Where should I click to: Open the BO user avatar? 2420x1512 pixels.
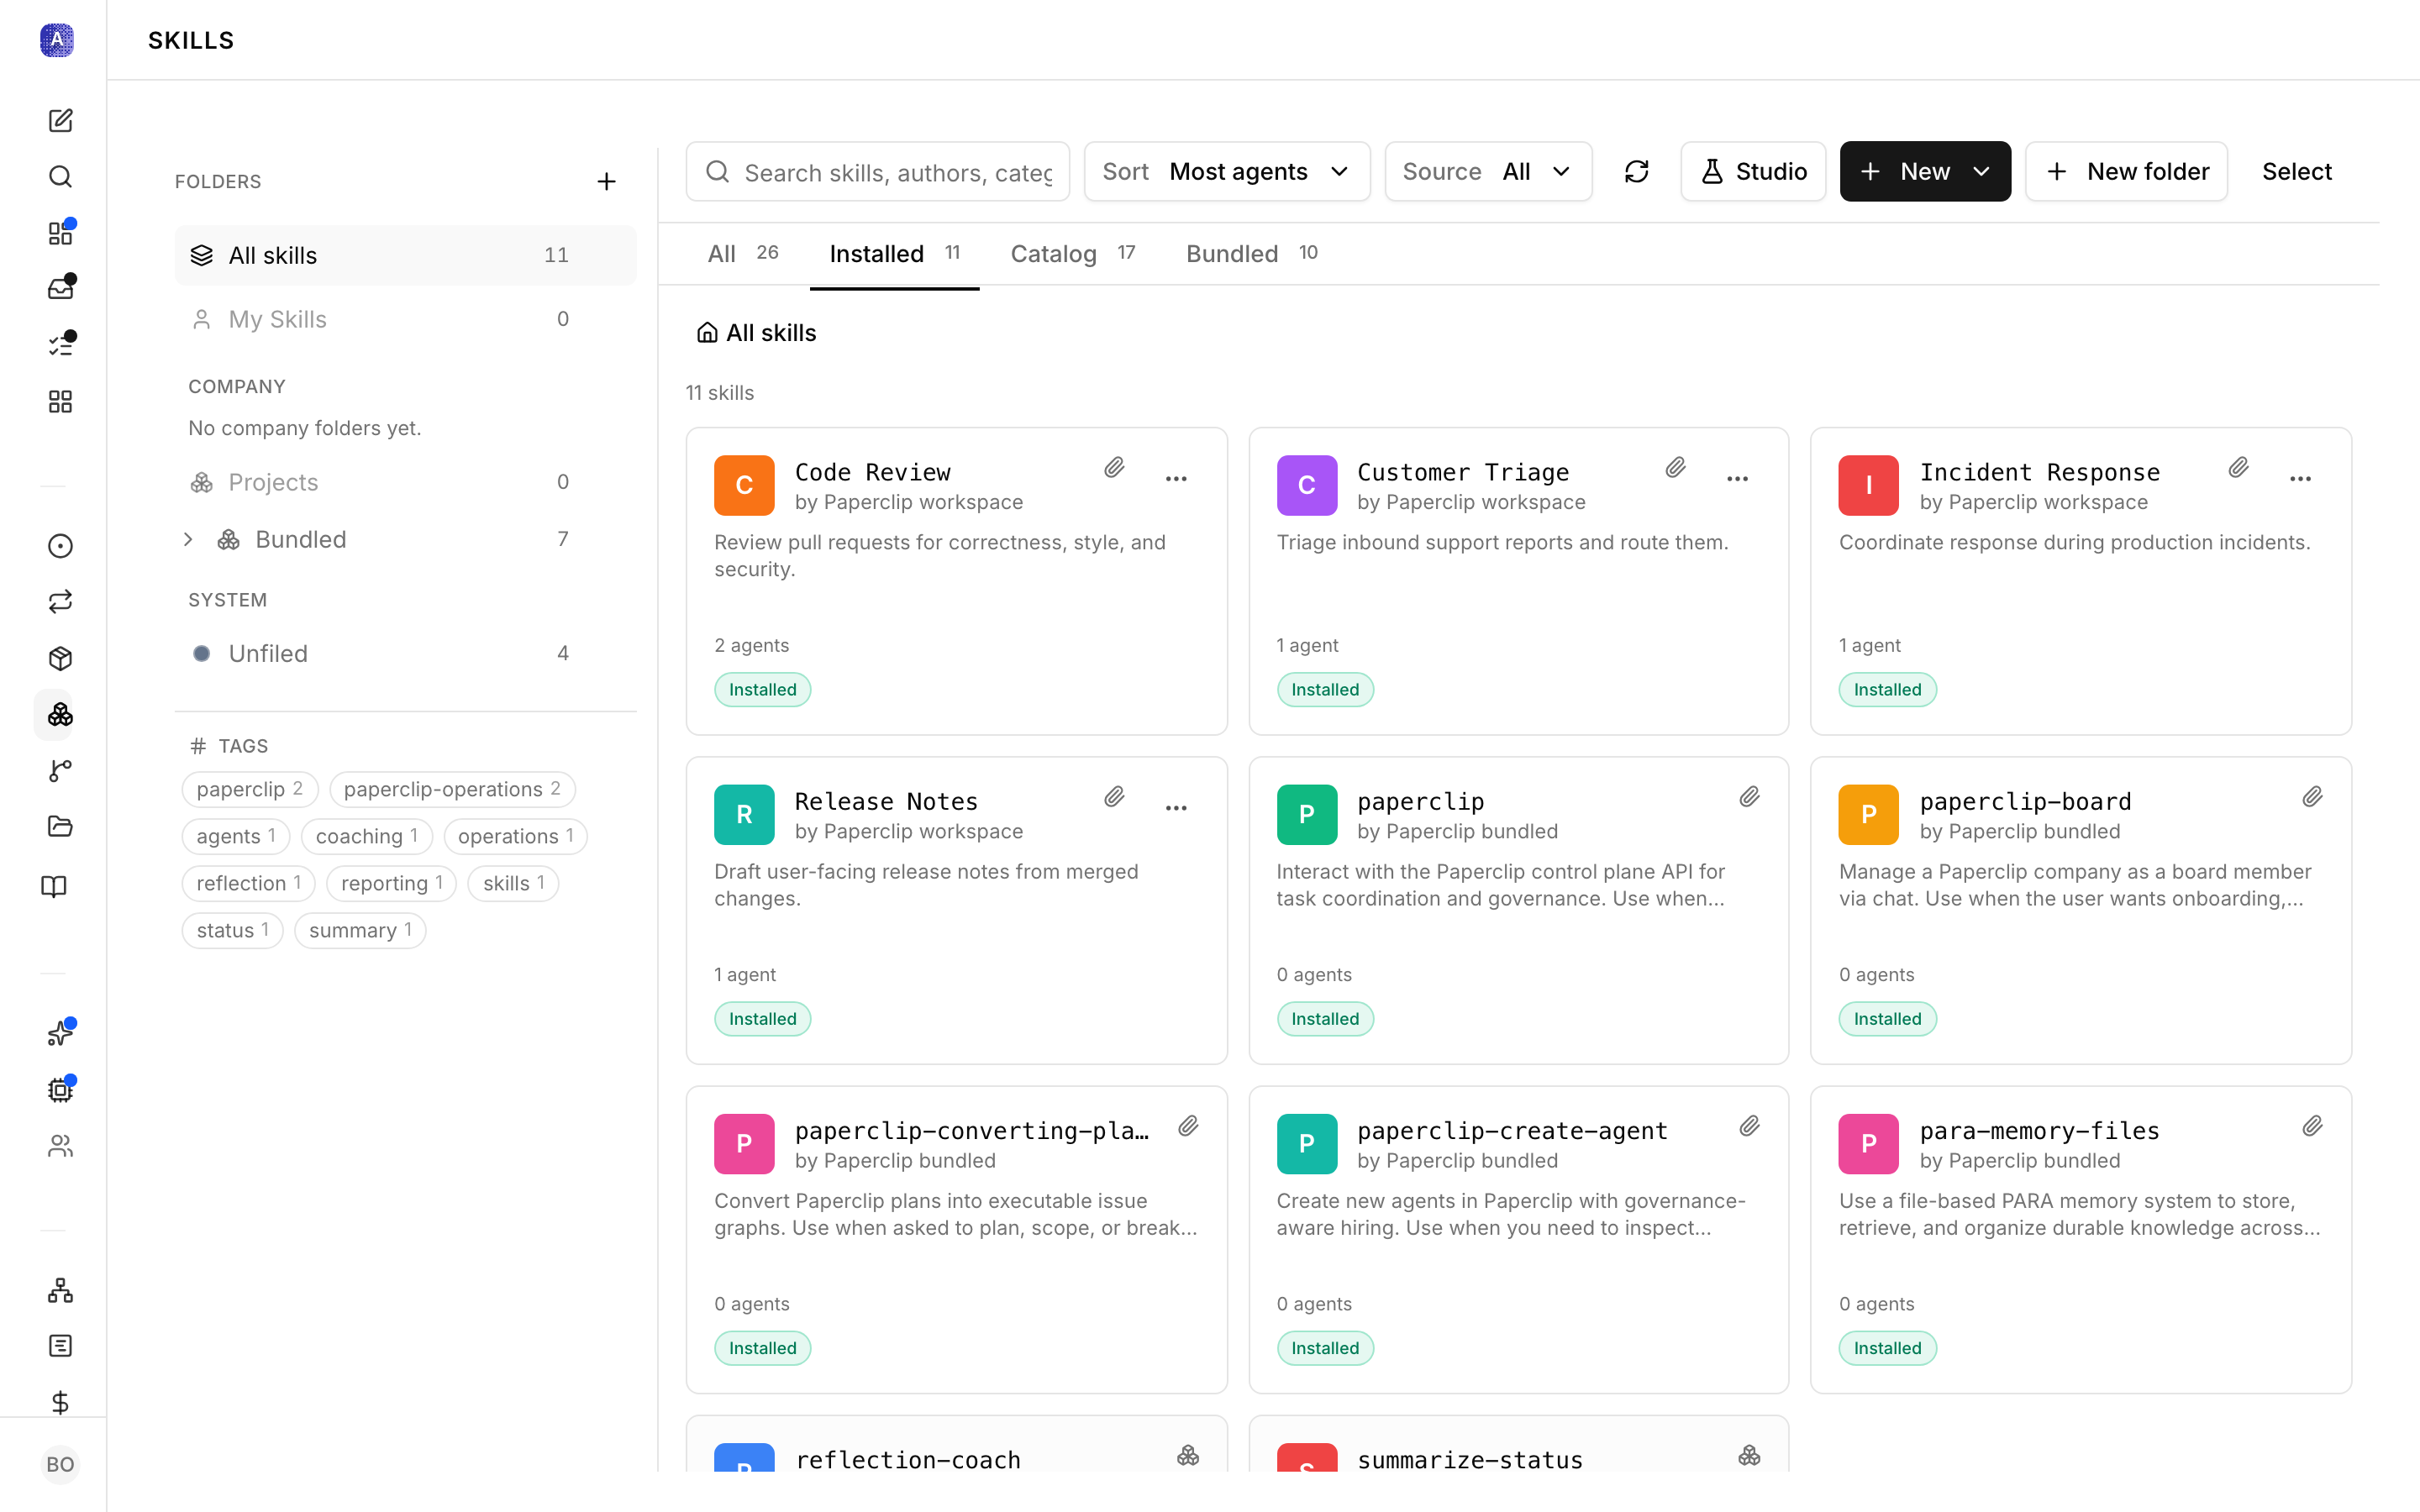pos(60,1465)
